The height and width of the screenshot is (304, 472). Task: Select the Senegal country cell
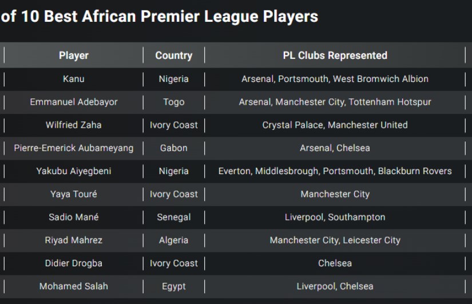[x=174, y=217]
